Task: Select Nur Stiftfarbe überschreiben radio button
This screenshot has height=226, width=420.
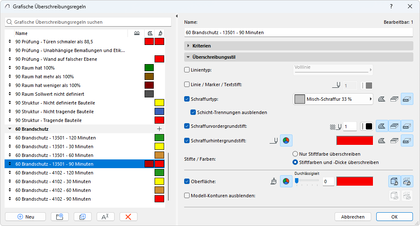Action: (x=295, y=154)
